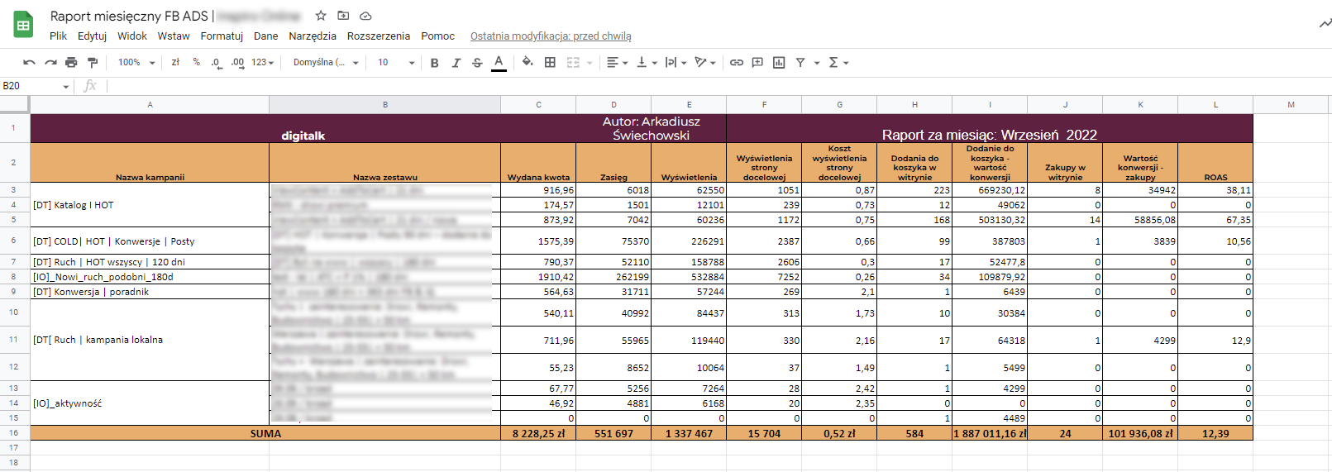Add a comment using the toolbar icon

click(x=757, y=63)
